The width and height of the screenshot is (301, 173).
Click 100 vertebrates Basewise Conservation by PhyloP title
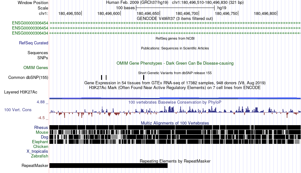click(175, 102)
